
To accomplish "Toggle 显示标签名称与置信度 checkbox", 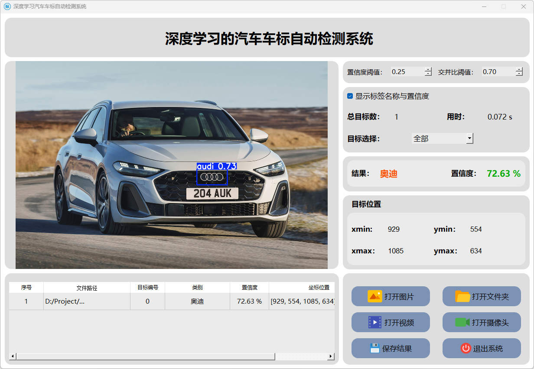I will pyautogui.click(x=350, y=96).
